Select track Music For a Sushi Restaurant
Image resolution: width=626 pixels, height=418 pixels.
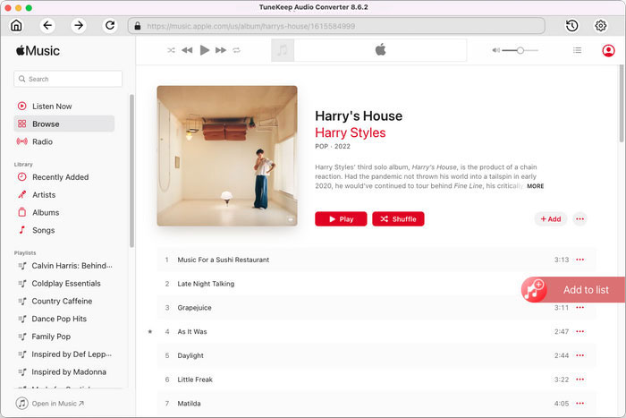(376, 260)
